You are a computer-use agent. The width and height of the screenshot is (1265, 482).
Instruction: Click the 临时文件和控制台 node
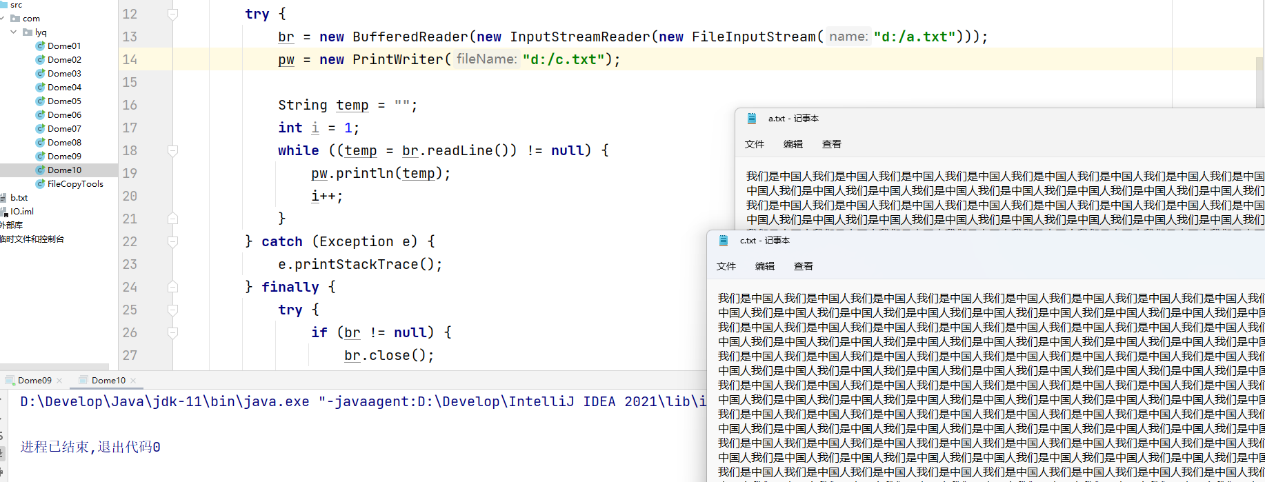[32, 239]
